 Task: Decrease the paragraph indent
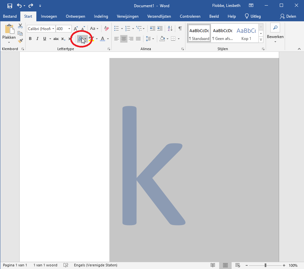[153, 29]
